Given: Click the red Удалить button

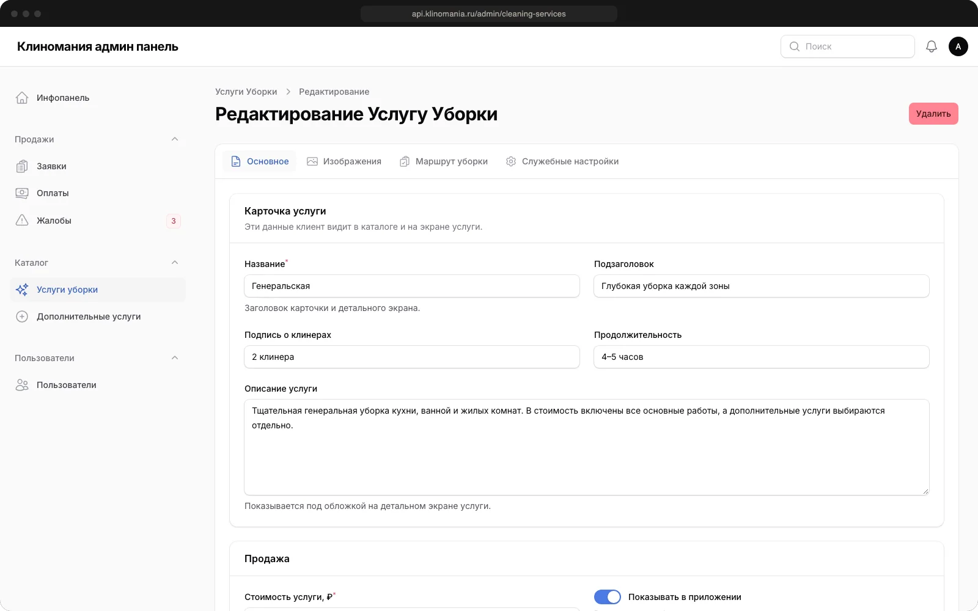Looking at the screenshot, I should 933,114.
